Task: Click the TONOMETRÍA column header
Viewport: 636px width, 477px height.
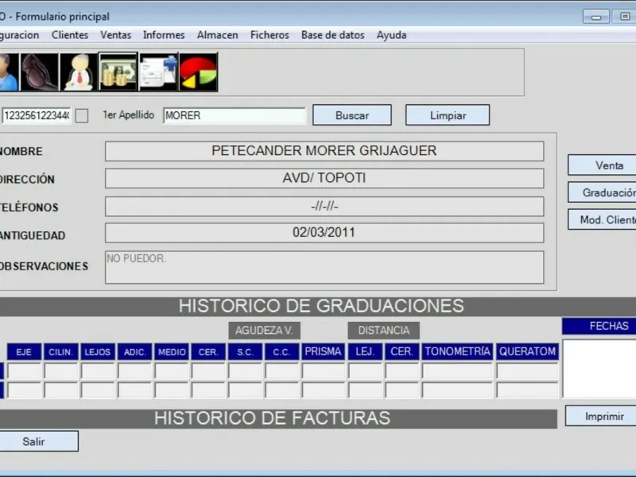Action: (458, 351)
